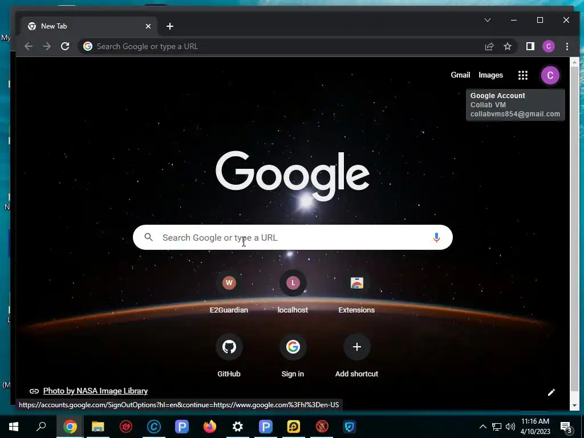
Task: Open Firefox from the taskbar
Action: coord(210,427)
